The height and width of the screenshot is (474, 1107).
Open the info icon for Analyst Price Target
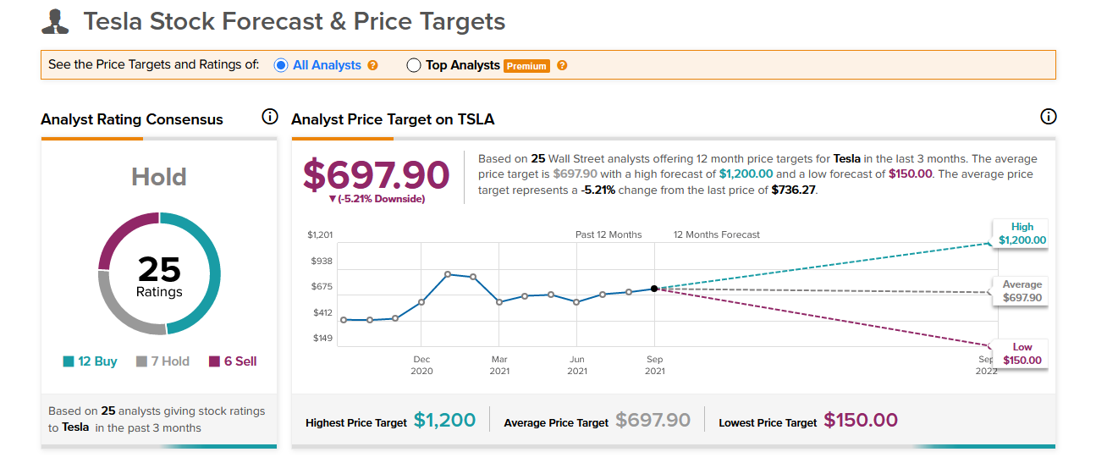point(1048,117)
